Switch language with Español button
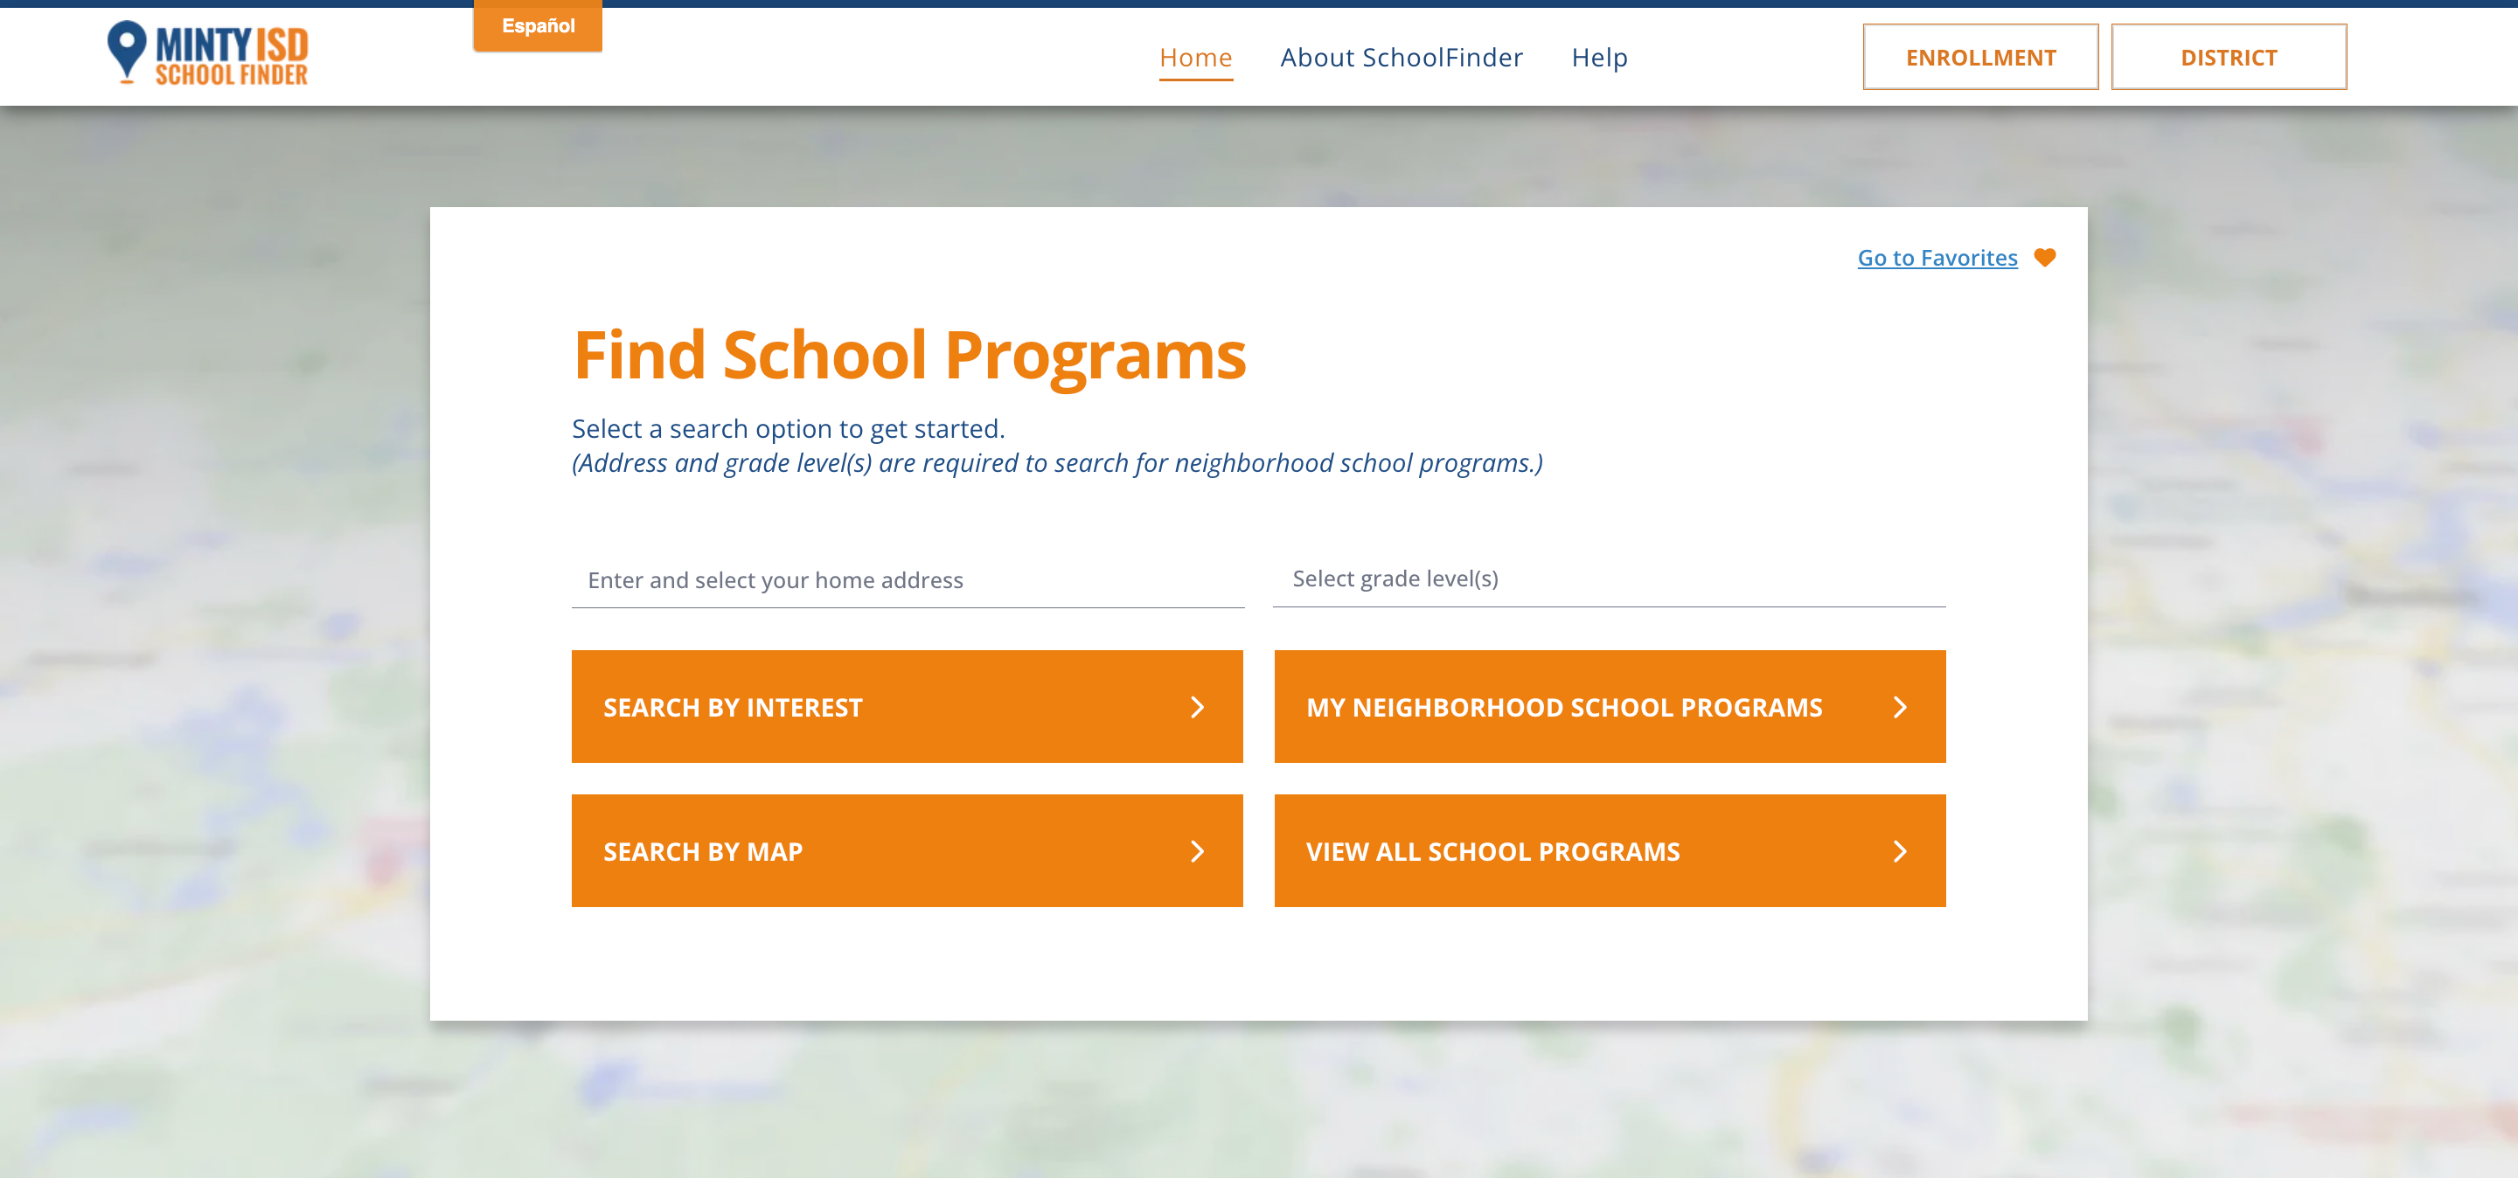This screenshot has height=1178, width=2518. (538, 26)
